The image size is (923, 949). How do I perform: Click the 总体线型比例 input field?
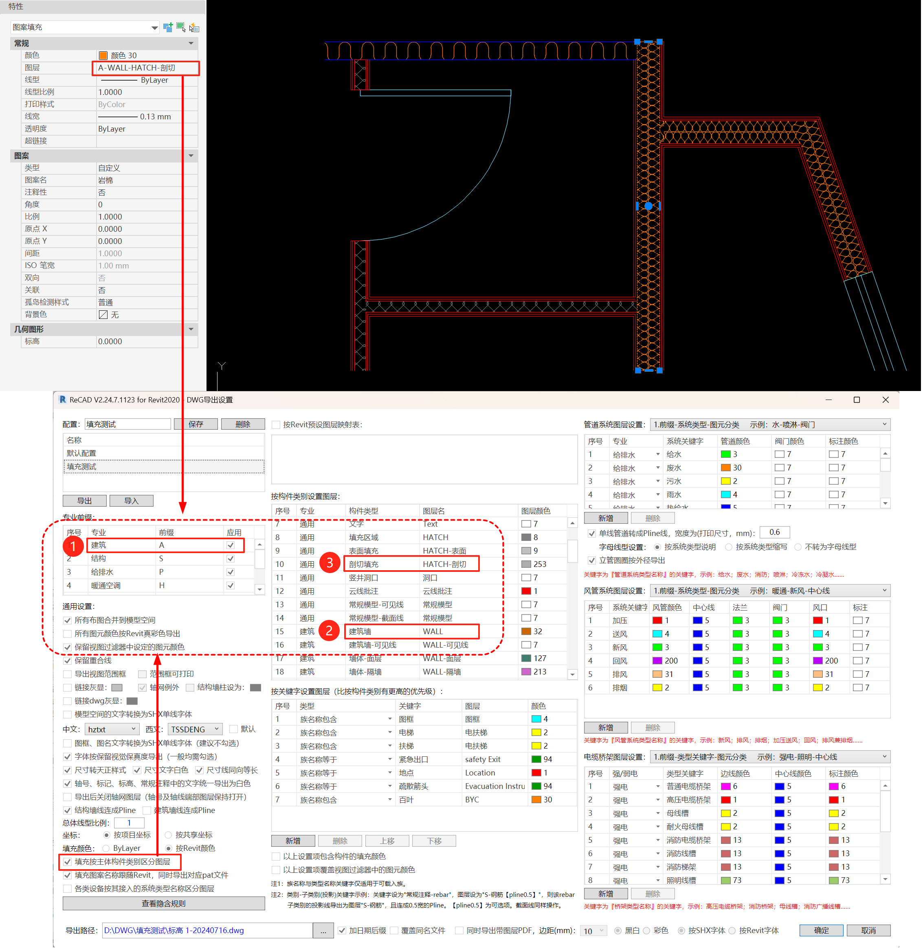[129, 823]
